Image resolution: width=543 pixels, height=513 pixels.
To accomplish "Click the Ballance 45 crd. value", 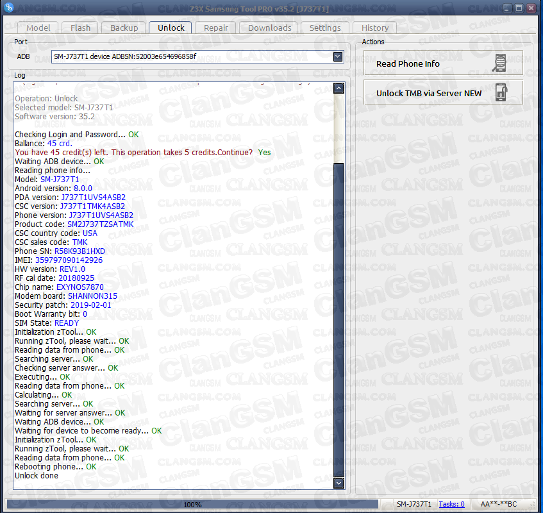I will click(x=60, y=144).
